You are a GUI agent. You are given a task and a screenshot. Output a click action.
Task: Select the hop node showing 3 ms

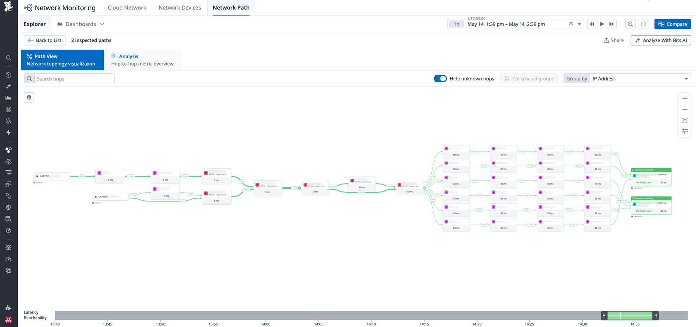pyautogui.click(x=217, y=176)
